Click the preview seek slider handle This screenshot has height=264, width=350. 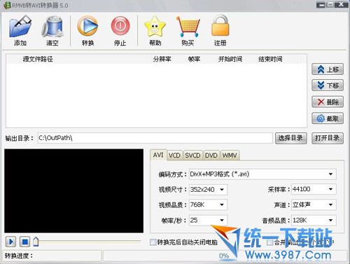point(36,242)
